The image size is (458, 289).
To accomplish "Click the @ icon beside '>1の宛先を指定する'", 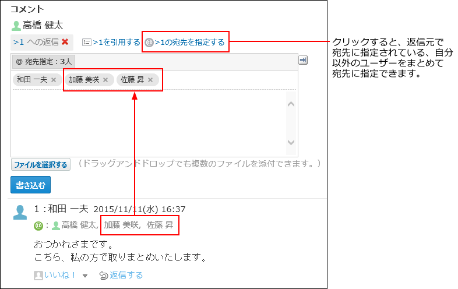I will tap(149, 43).
